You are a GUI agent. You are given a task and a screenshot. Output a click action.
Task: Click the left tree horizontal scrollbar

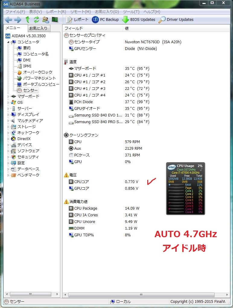[32, 294]
